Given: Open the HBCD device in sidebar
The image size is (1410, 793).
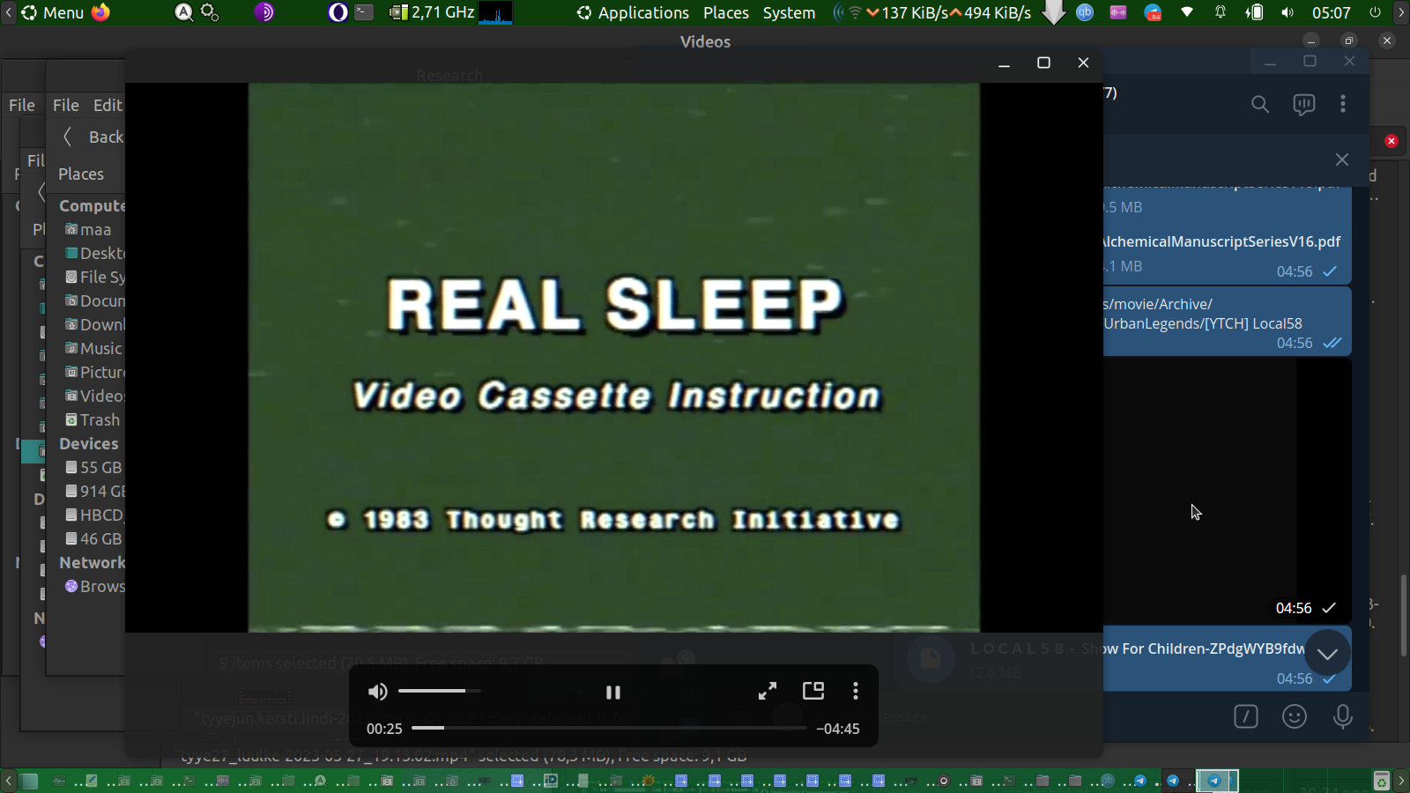Looking at the screenshot, I should pos(95,515).
